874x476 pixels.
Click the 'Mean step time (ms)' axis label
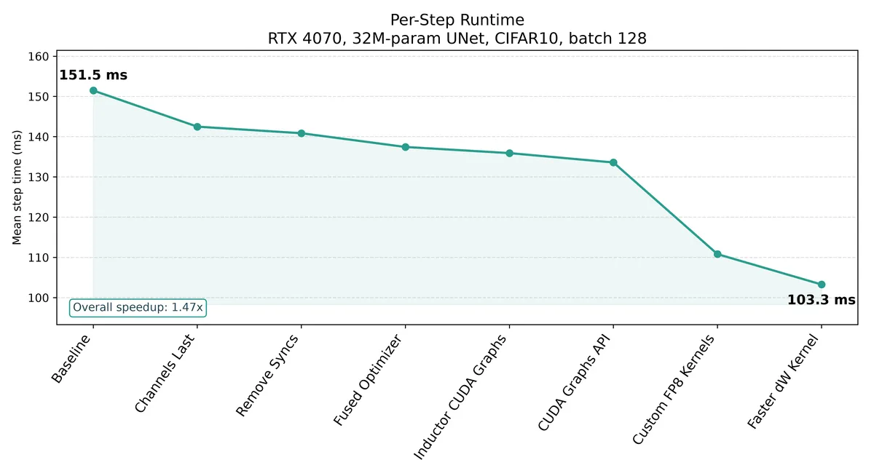coord(17,187)
